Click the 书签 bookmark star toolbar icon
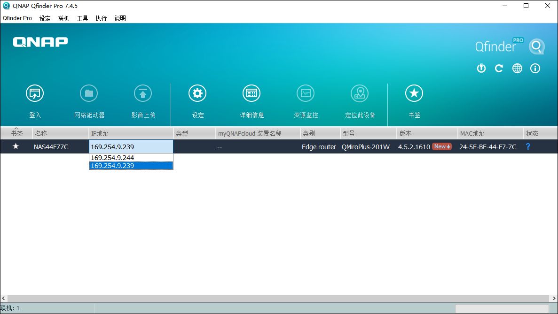The image size is (558, 314). [x=414, y=93]
